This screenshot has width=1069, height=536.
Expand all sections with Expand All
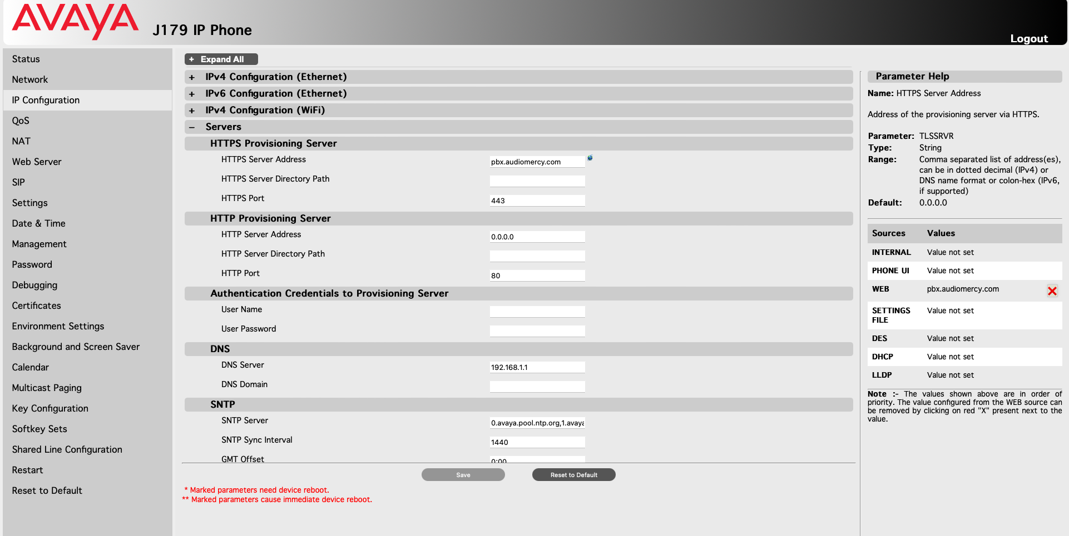click(x=221, y=59)
